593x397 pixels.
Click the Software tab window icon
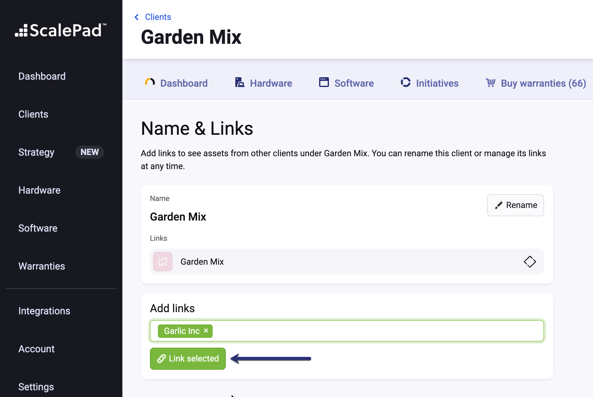[x=324, y=82]
